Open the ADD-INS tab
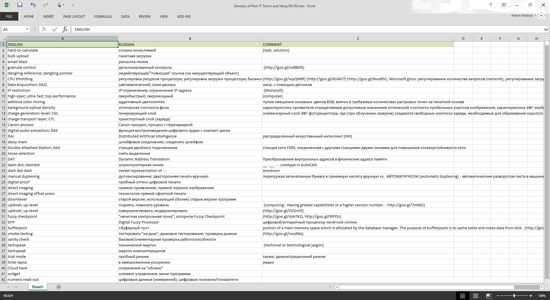Screen dimensions: 550x300 [184, 16]
